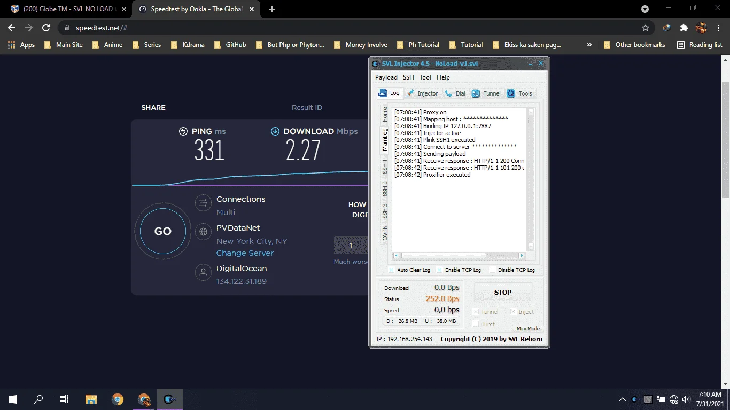
Task: Click the Speedtest Connections icon
Action: pyautogui.click(x=203, y=203)
